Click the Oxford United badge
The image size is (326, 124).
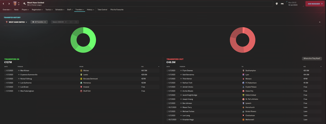click(x=243, y=95)
